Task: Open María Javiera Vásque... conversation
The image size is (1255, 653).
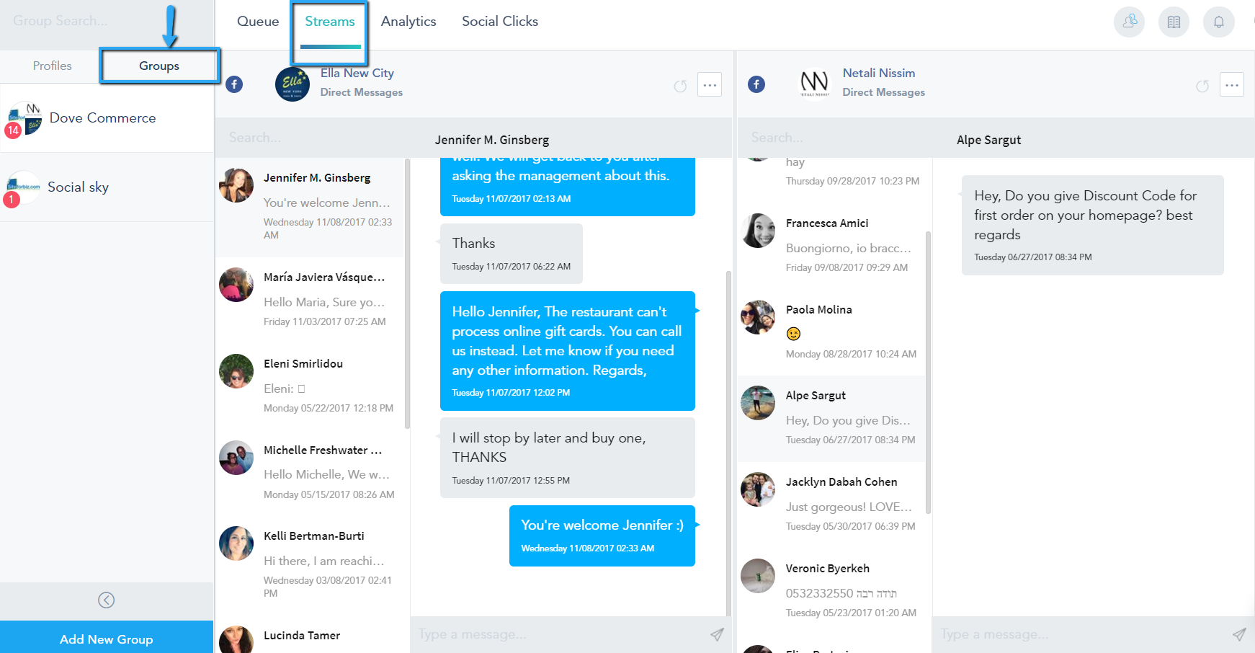Action: pos(310,299)
